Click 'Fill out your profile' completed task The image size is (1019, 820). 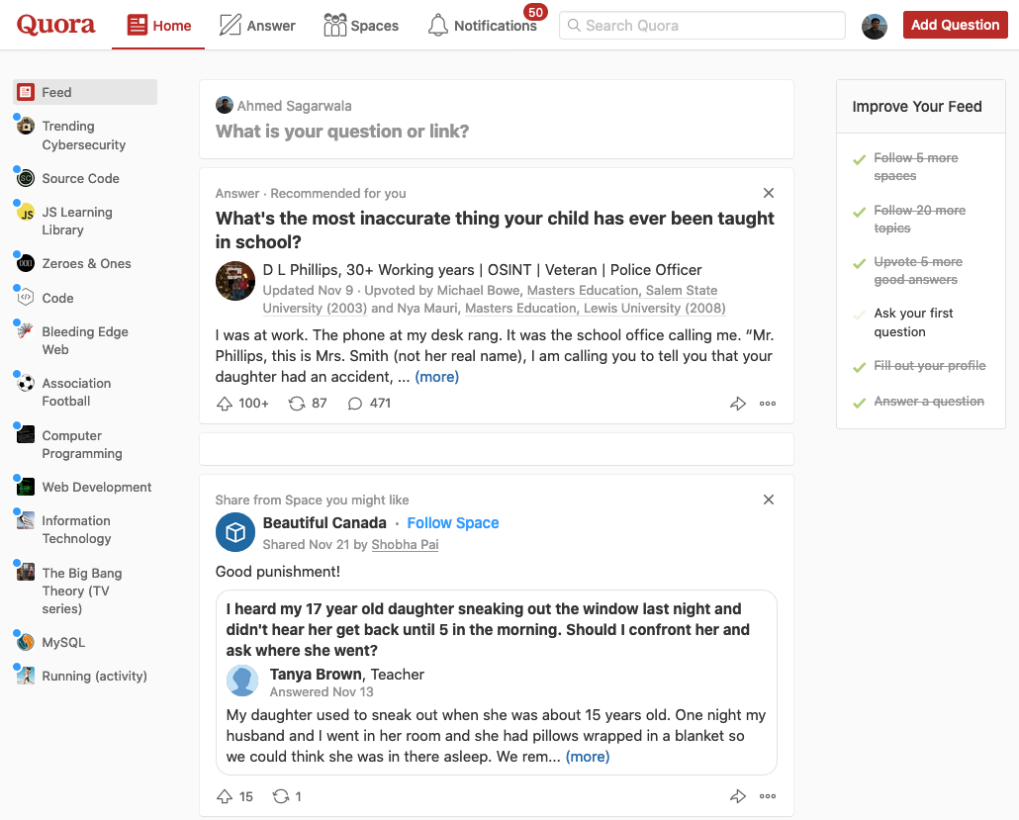(929, 366)
